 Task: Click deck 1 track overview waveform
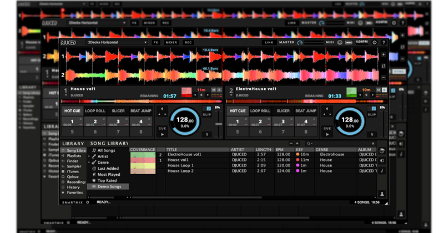pos(142,102)
